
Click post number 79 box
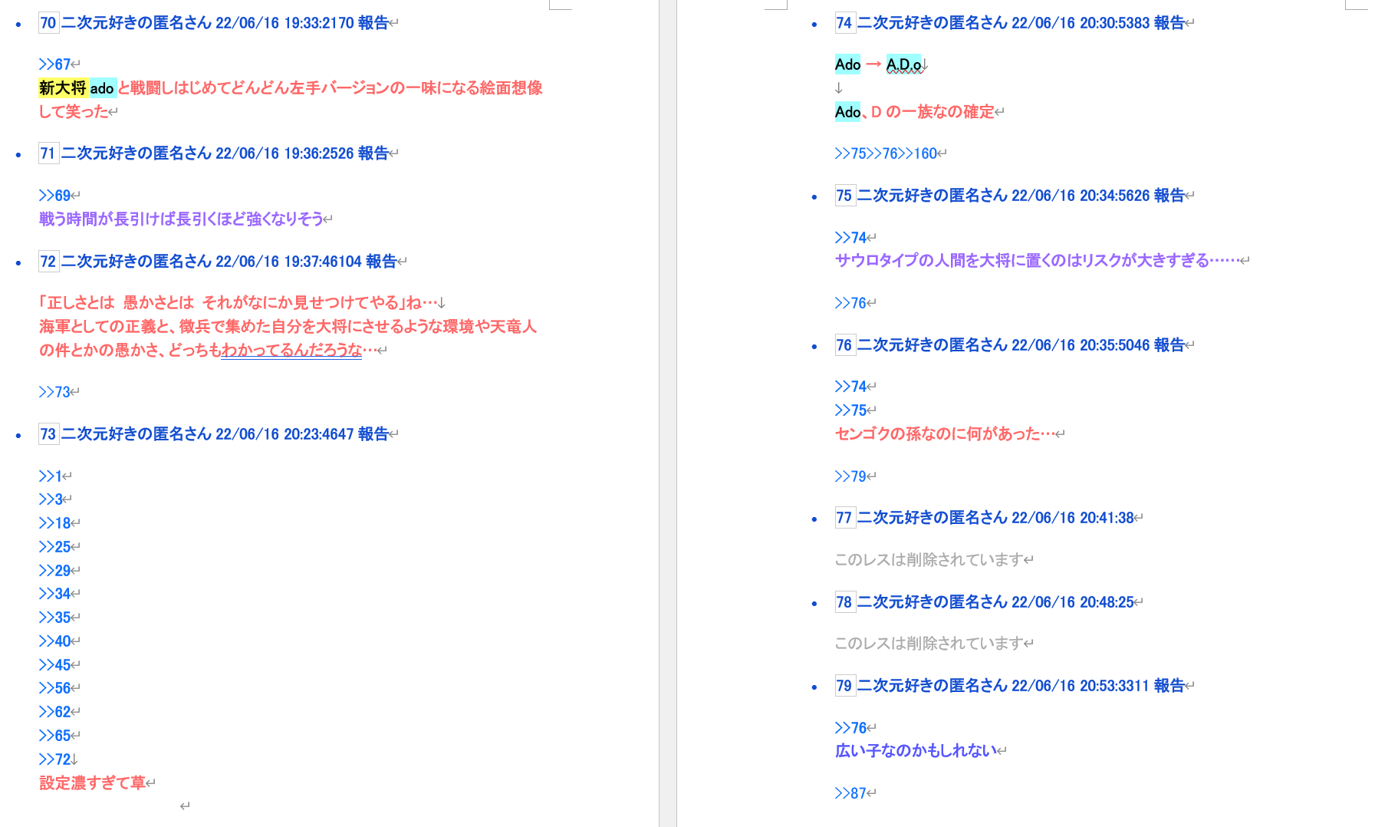[x=844, y=686]
